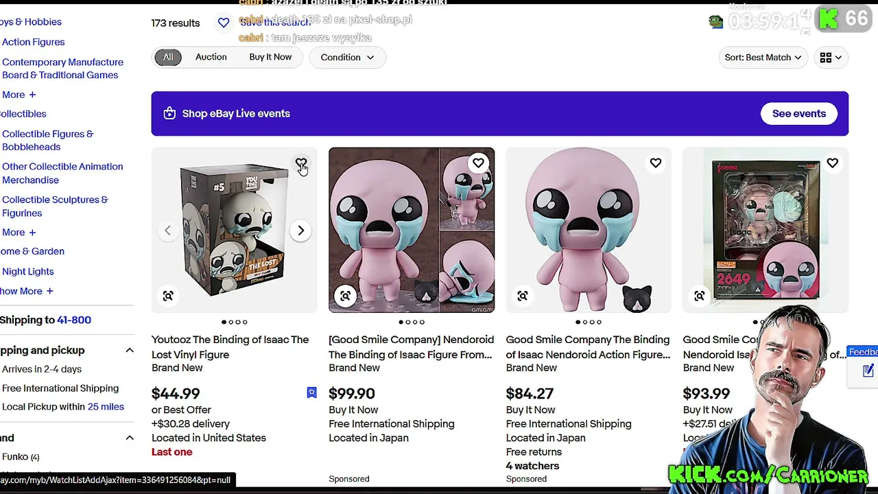Image resolution: width=878 pixels, height=494 pixels.
Task: Expand Show More categories
Action: click(x=26, y=291)
